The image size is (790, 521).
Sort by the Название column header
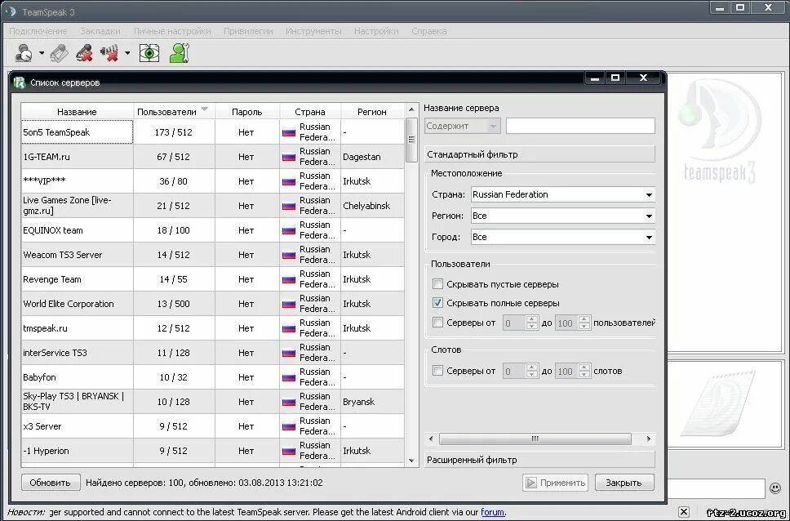[x=77, y=111]
